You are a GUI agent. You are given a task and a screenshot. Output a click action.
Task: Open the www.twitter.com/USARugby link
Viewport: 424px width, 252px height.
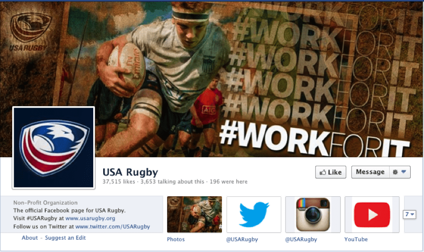pyautogui.click(x=113, y=227)
